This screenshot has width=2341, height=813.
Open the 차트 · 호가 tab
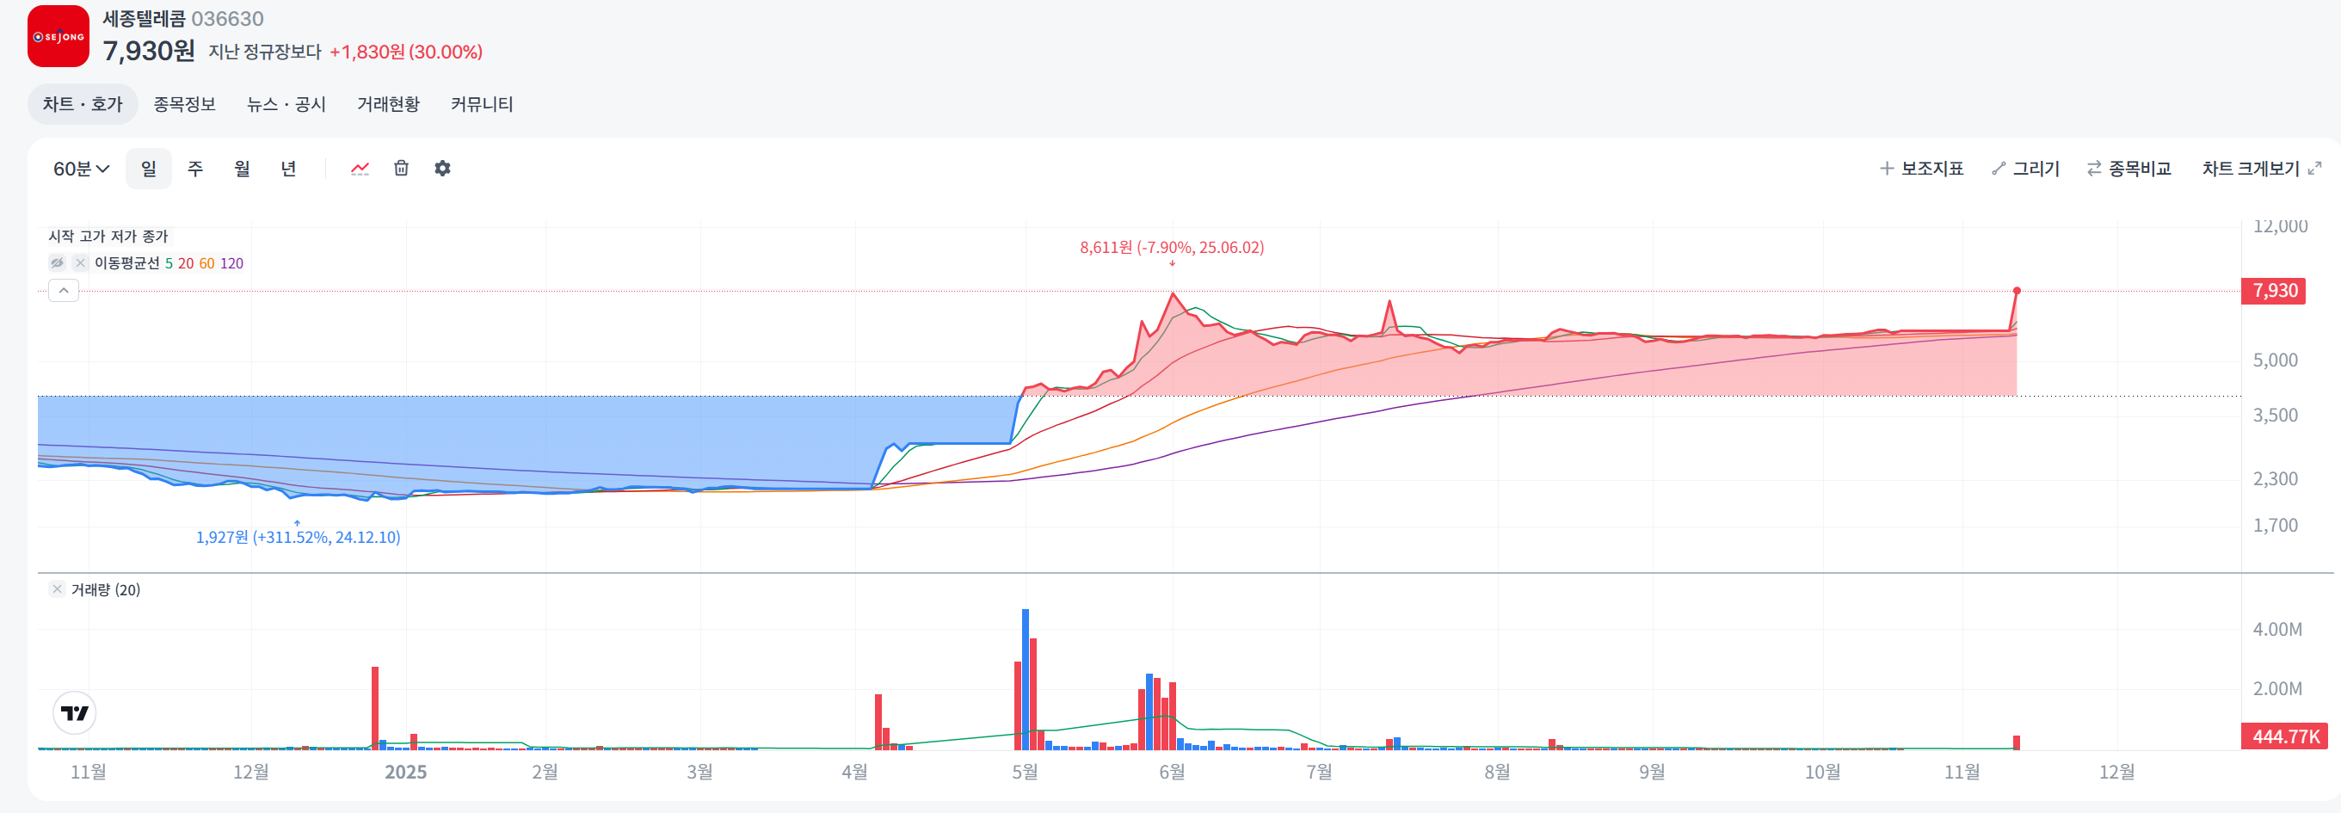click(x=83, y=104)
